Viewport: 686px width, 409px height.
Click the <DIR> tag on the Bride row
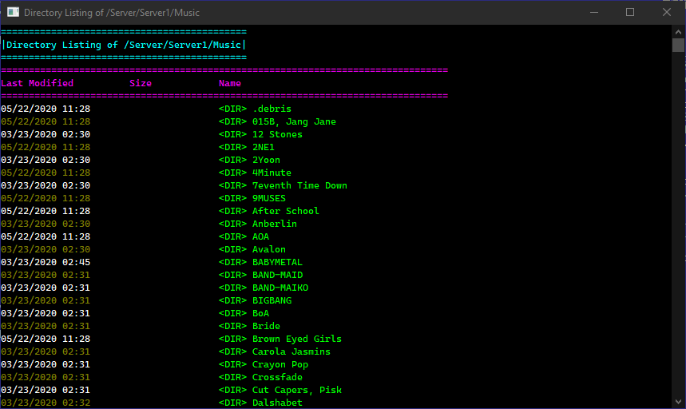232,327
